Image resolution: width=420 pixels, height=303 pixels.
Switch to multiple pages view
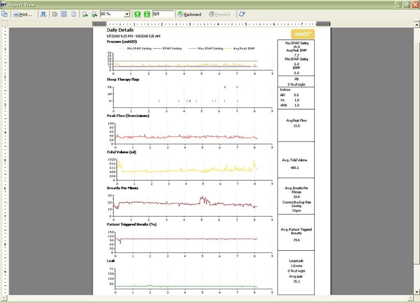64,14
